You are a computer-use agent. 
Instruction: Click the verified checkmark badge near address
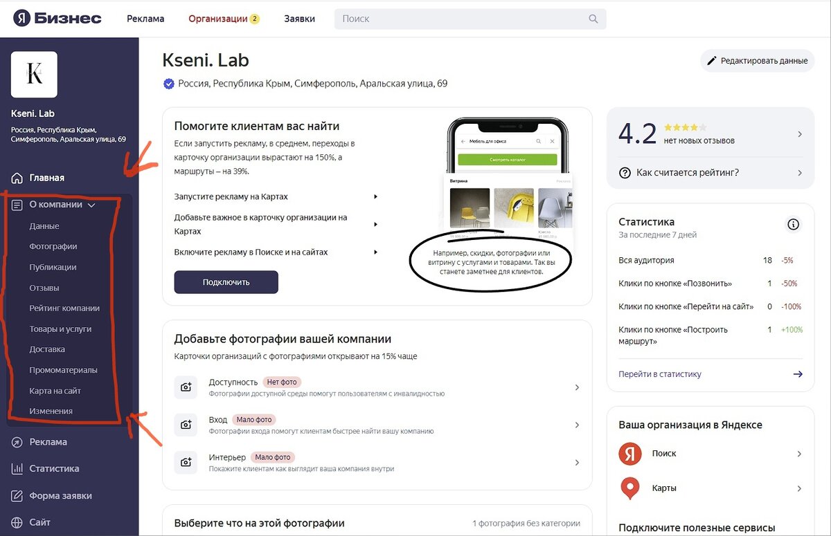point(168,84)
